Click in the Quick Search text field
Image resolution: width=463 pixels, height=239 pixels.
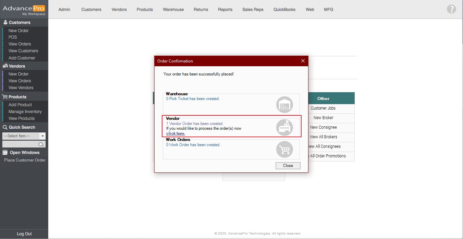(x=20, y=144)
